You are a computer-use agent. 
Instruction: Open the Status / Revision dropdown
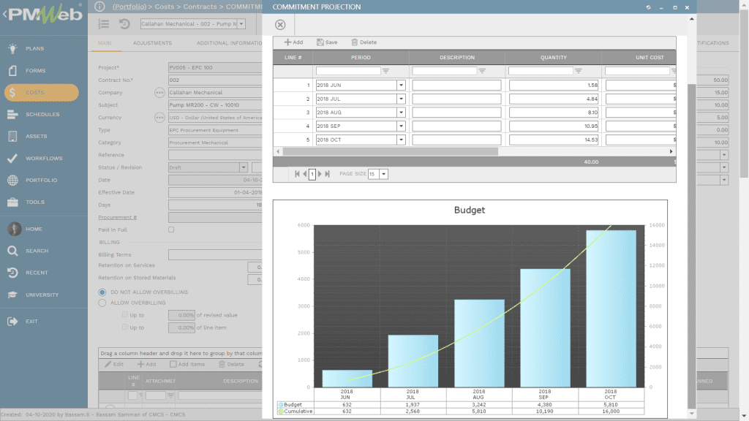tap(244, 167)
